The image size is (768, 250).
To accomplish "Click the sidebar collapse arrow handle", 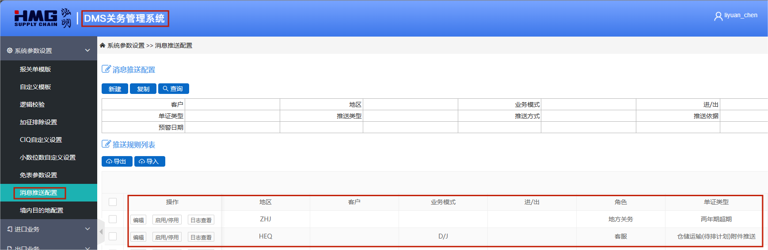I will pyautogui.click(x=101, y=231).
